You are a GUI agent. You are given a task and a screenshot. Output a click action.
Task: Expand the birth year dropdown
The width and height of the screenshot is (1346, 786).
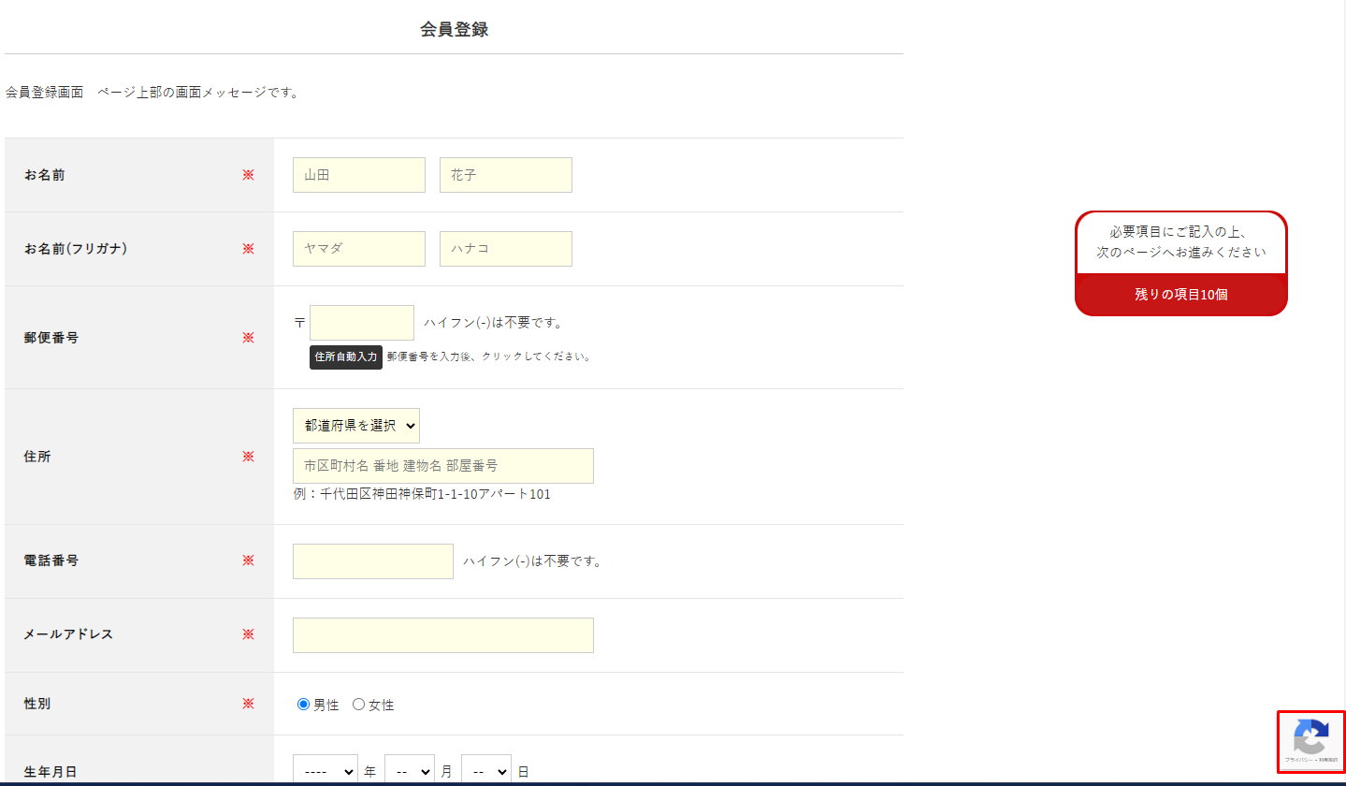click(325, 771)
